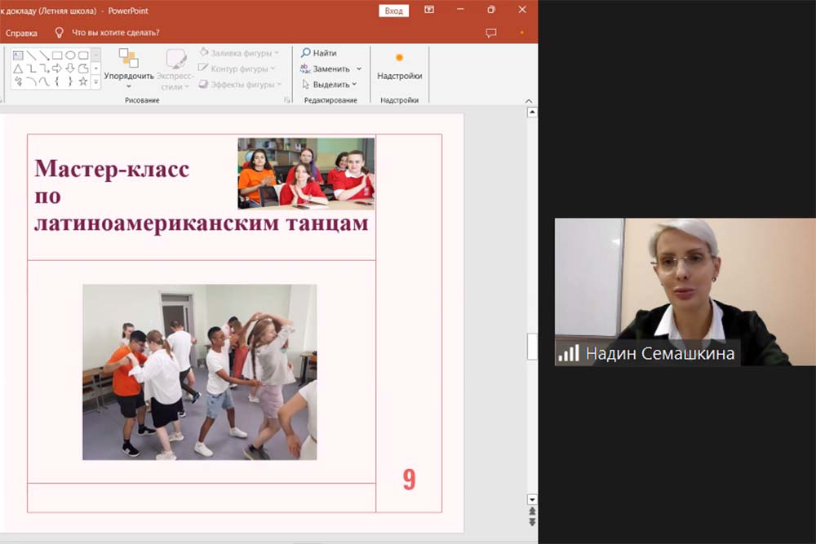Screen dimensions: 816x544
Task: Select the dancing photo on slide
Action: click(199, 372)
